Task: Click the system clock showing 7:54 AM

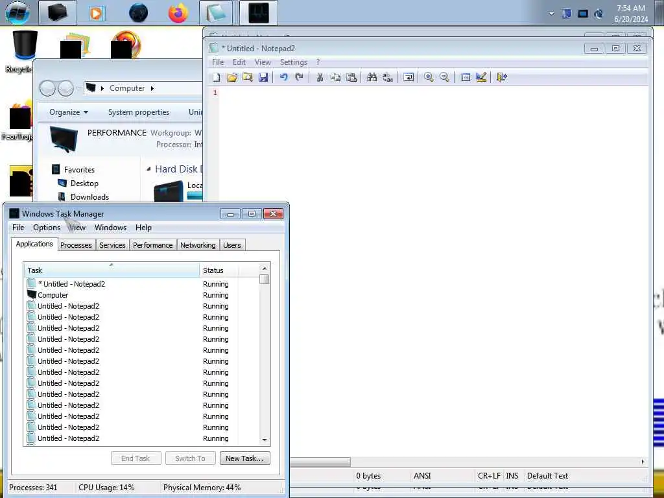Action: (x=631, y=14)
